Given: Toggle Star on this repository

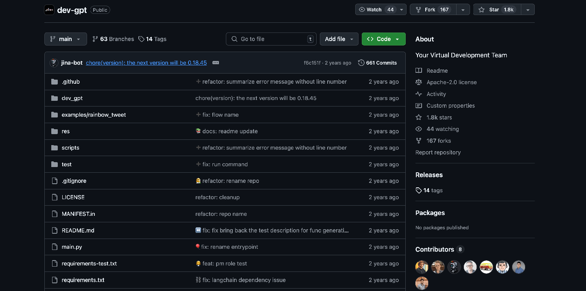Looking at the screenshot, I should tap(496, 9).
